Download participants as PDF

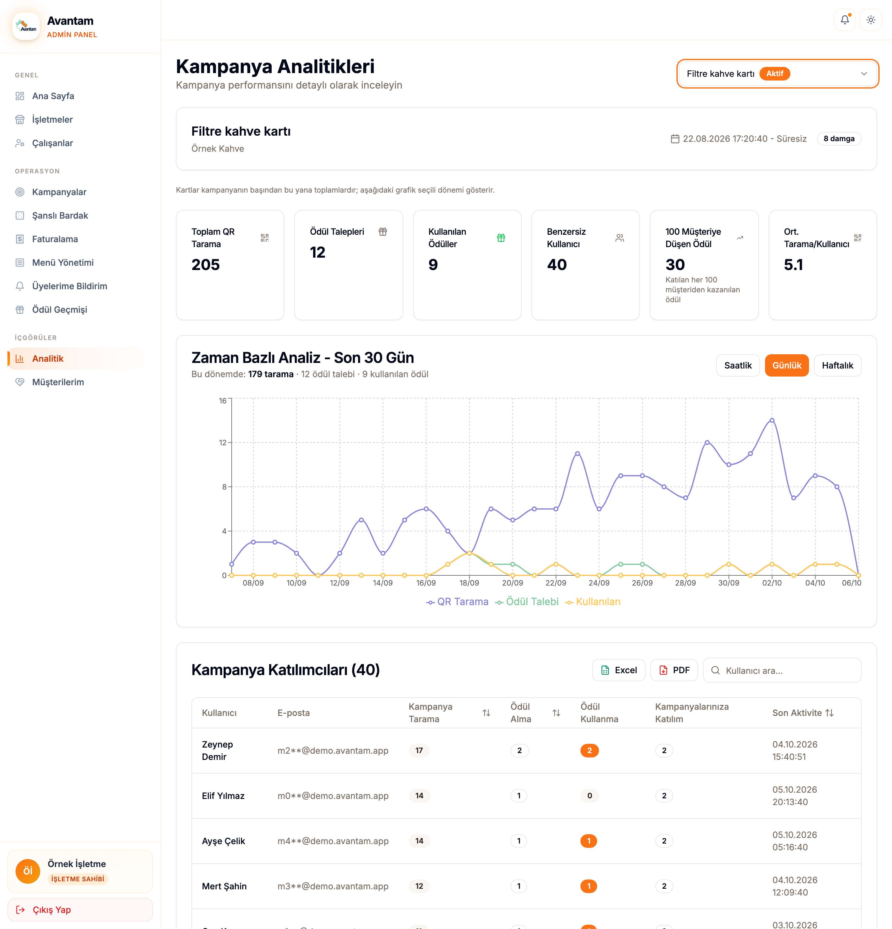pos(674,670)
